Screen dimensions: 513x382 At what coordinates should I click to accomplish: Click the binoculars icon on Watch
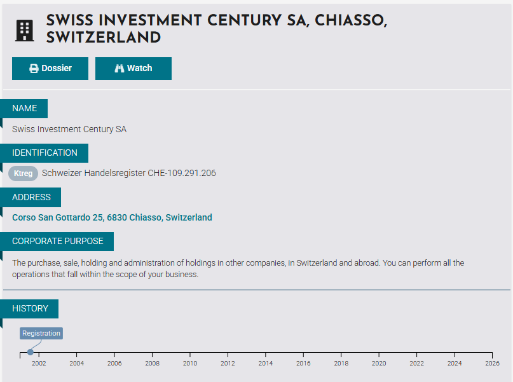pyautogui.click(x=119, y=69)
